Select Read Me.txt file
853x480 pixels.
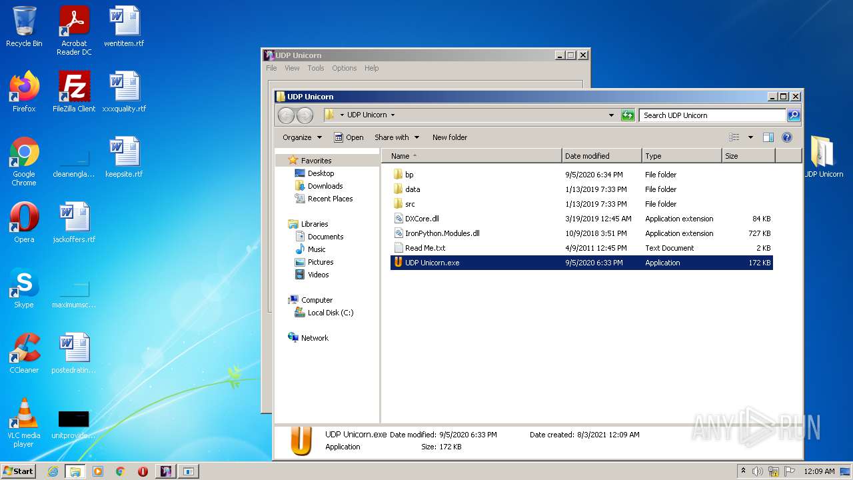tap(425, 248)
